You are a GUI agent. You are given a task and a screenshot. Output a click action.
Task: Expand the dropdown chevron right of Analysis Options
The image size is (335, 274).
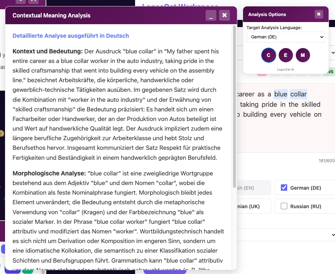333,53
